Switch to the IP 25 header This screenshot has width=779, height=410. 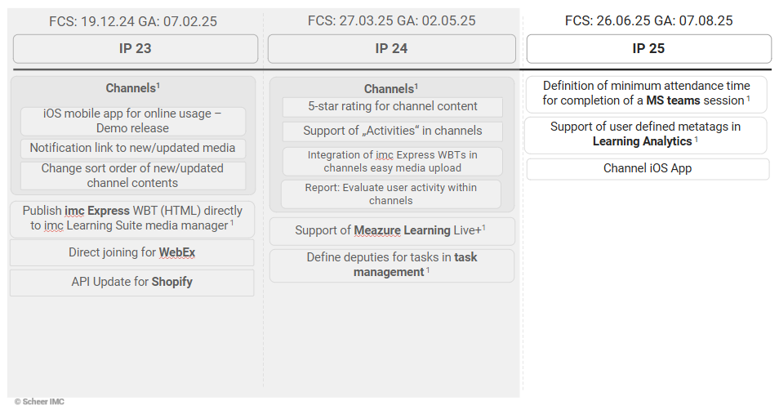pyautogui.click(x=648, y=49)
